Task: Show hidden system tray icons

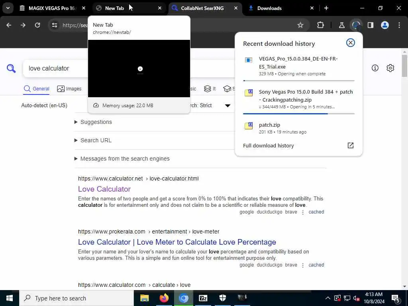Action: pos(328,298)
